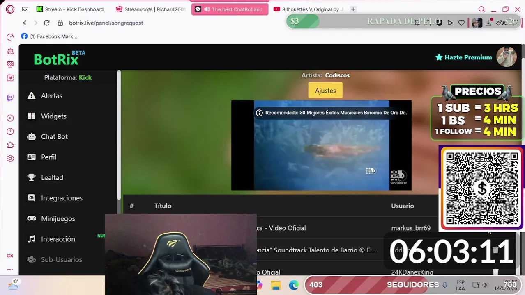
Task: Select 24KDanexKing user cell
Action: pyautogui.click(x=412, y=272)
